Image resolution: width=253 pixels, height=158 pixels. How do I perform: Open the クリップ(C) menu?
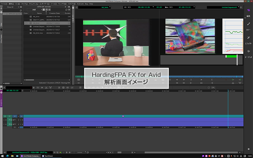25,4
